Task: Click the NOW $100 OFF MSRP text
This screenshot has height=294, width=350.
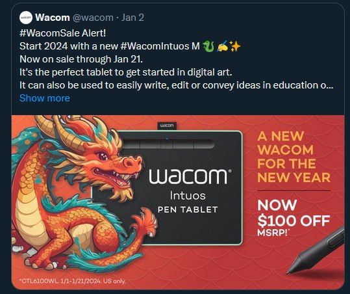Action: (294, 218)
